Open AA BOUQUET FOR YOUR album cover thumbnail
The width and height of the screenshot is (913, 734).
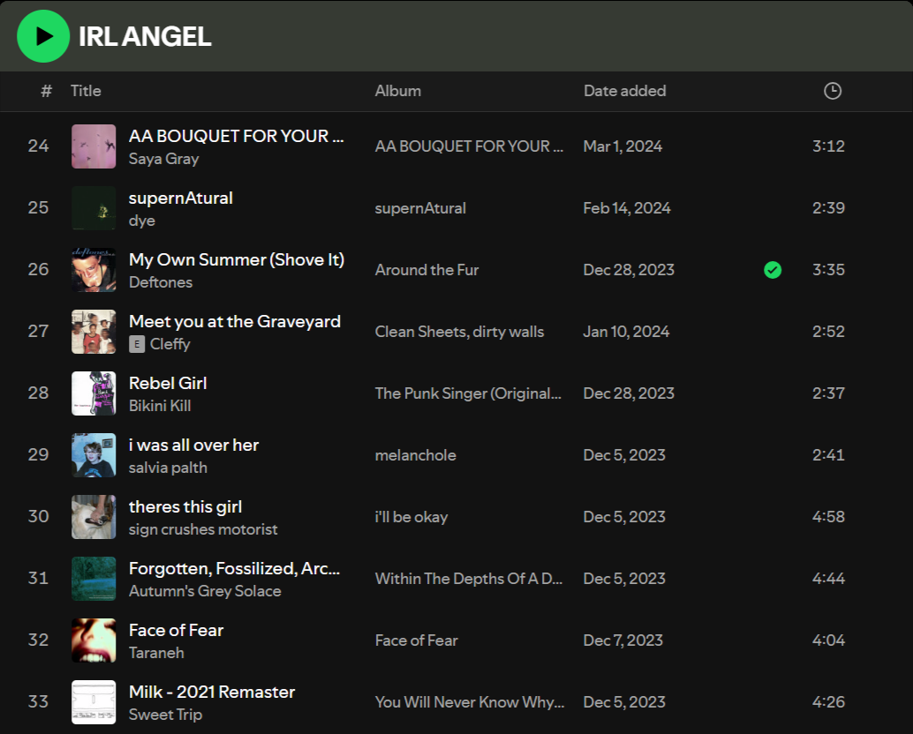(94, 146)
